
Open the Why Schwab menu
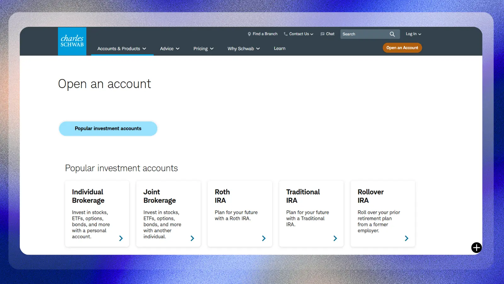coord(244,49)
